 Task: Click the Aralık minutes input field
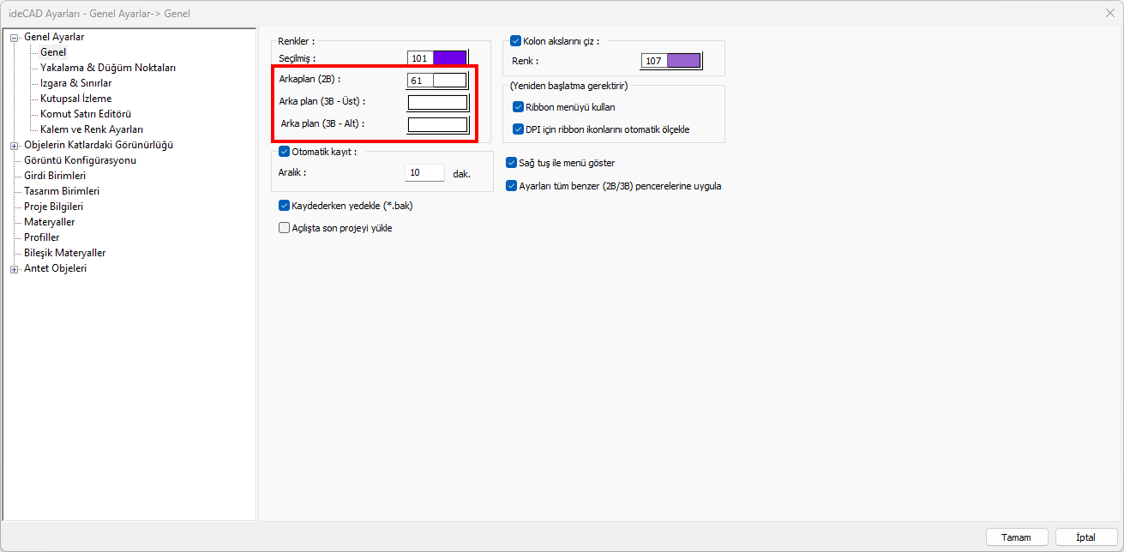click(x=425, y=172)
